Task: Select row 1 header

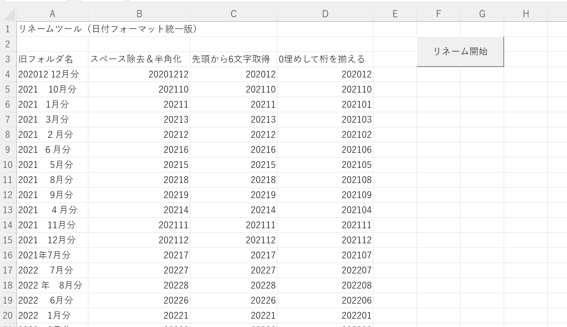Action: 8,29
